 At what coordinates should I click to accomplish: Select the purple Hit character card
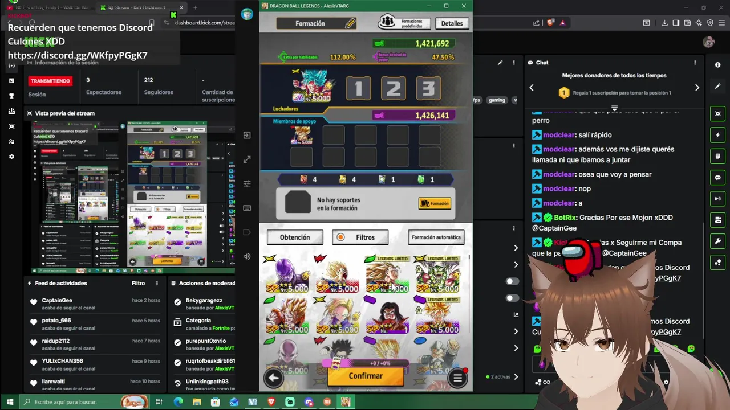pyautogui.click(x=286, y=276)
